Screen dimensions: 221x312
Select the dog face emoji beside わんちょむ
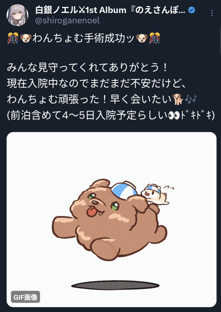click(26, 39)
